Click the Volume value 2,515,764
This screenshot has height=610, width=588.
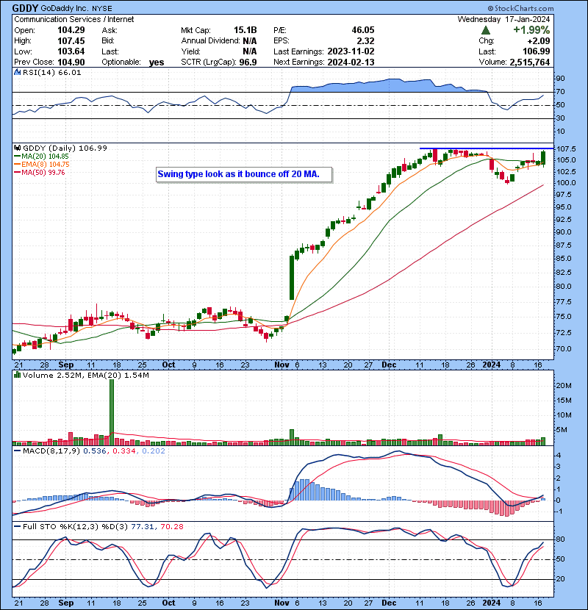pos(530,62)
